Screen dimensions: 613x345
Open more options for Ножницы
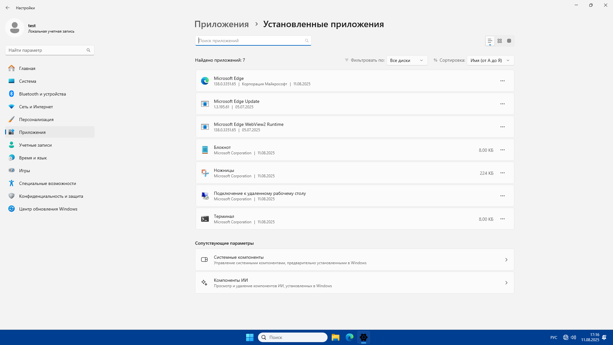(x=503, y=173)
